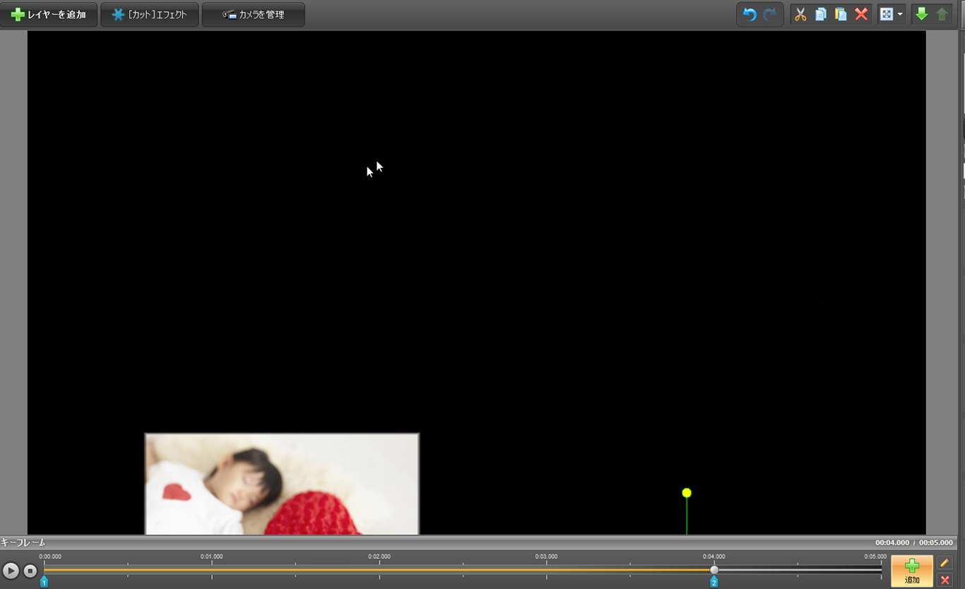Click the timeline playhead slider knob
The image size is (965, 589).
click(714, 570)
